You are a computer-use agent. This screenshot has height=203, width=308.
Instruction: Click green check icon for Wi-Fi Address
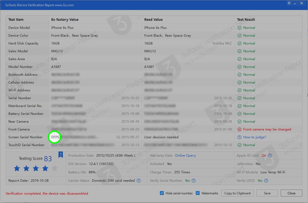[x=239, y=90]
